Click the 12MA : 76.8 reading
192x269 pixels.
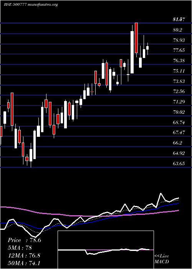[x=24, y=256]
